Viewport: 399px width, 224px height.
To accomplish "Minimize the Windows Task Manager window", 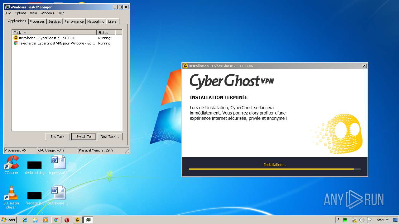I will click(x=115, y=7).
